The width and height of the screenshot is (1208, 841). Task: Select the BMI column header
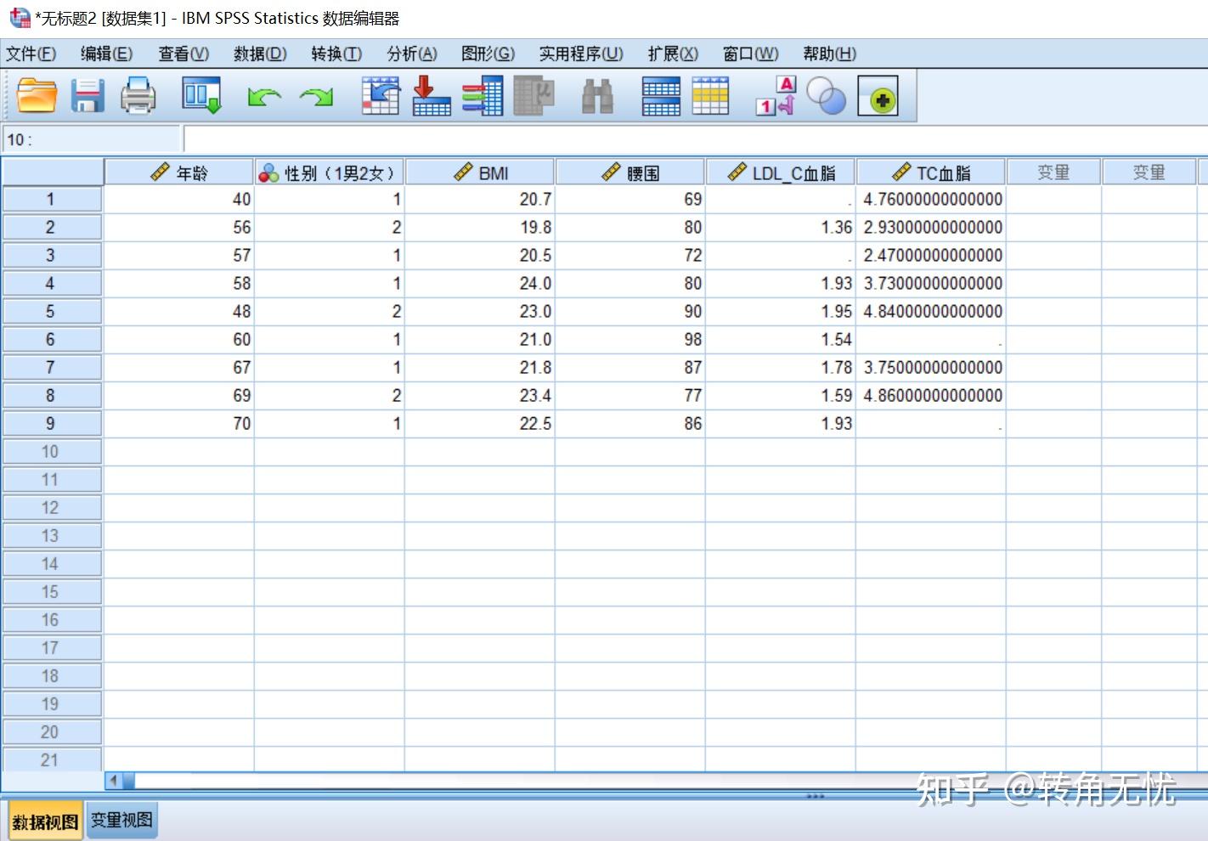point(480,171)
